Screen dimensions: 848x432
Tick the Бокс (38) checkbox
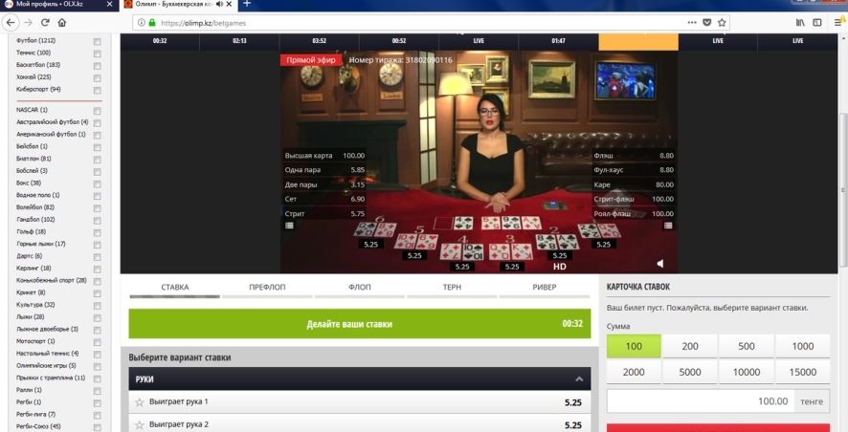[x=97, y=184]
